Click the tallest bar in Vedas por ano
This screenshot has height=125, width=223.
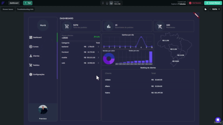pos(151,57)
